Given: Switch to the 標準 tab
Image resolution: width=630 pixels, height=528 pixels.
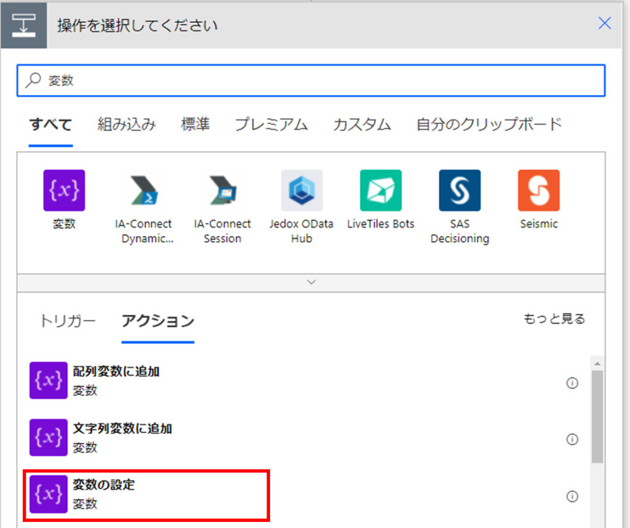Looking at the screenshot, I should tap(195, 125).
